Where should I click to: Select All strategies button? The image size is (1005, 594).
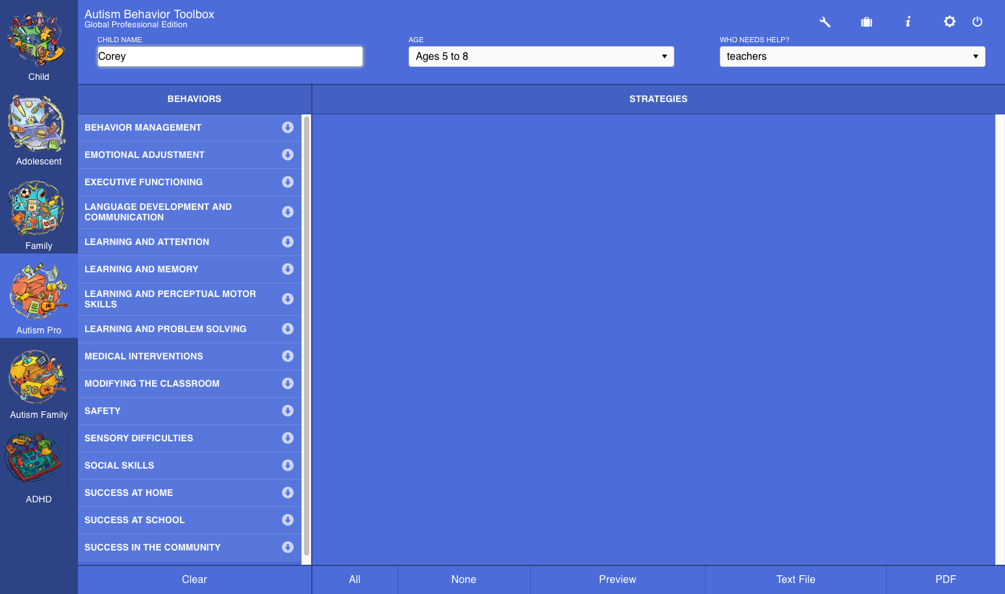355,580
